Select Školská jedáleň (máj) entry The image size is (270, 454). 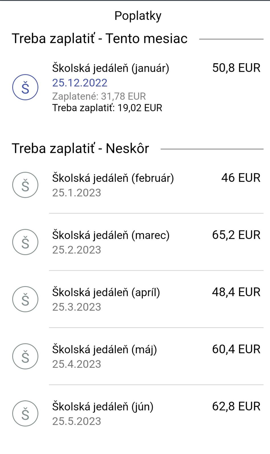point(104,349)
